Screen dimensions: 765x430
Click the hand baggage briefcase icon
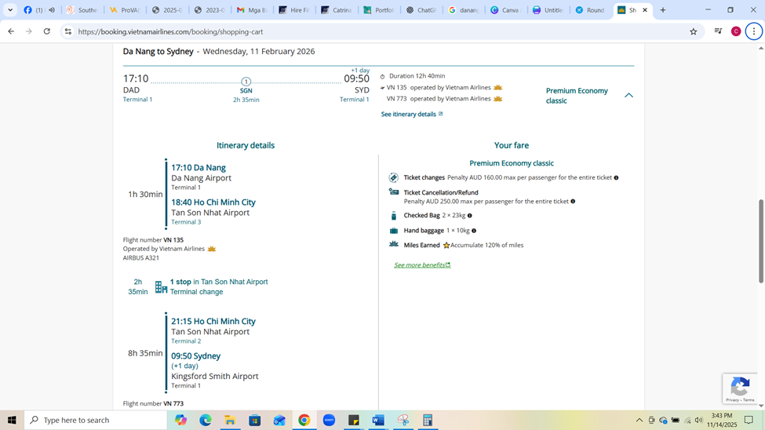(x=394, y=231)
